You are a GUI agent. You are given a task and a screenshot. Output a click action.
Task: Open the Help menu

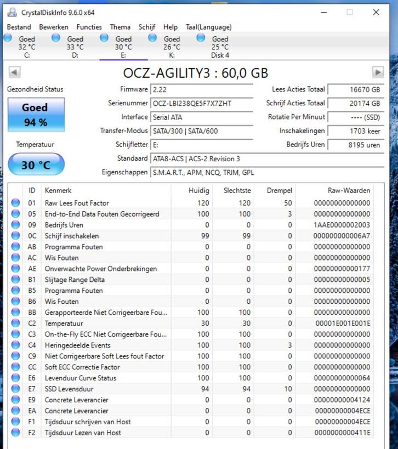click(170, 27)
